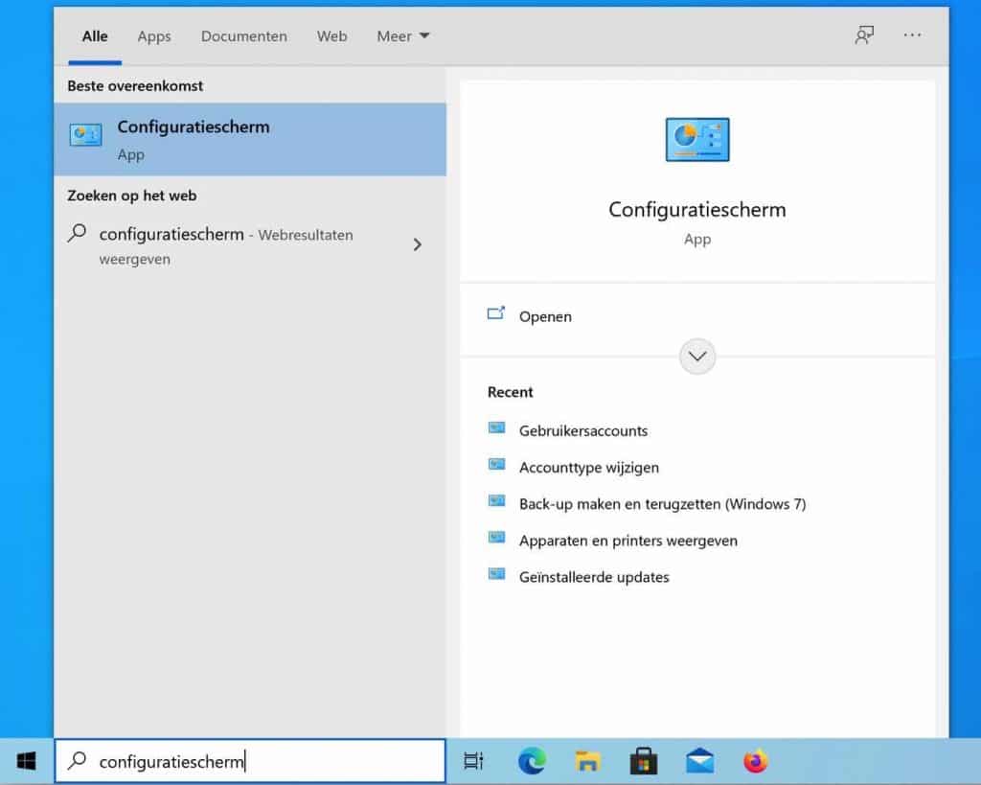Open Task View from the taskbar

(473, 760)
